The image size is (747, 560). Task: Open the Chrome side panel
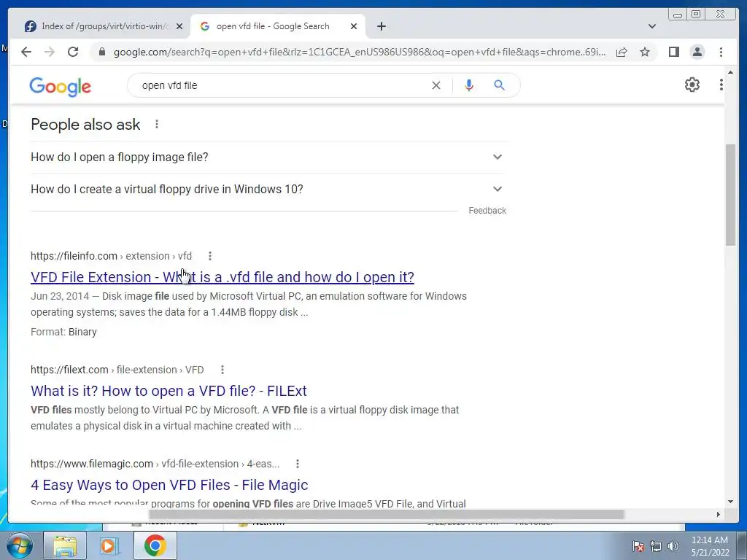[673, 52]
